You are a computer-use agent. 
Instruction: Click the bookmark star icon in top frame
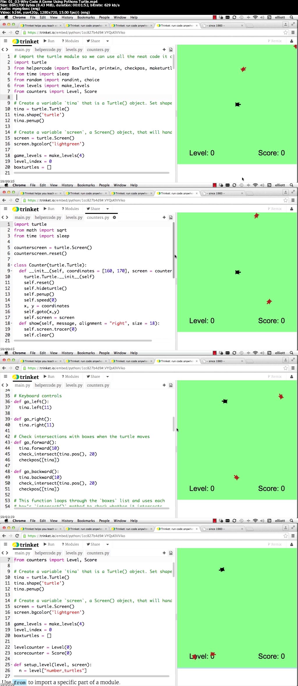(285, 33)
